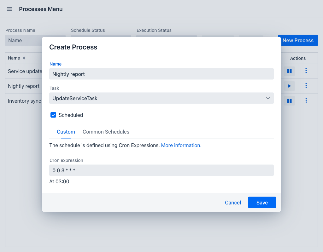The image size is (323, 252).
Task: Open more actions for Inventory sync row
Action: pos(306,100)
